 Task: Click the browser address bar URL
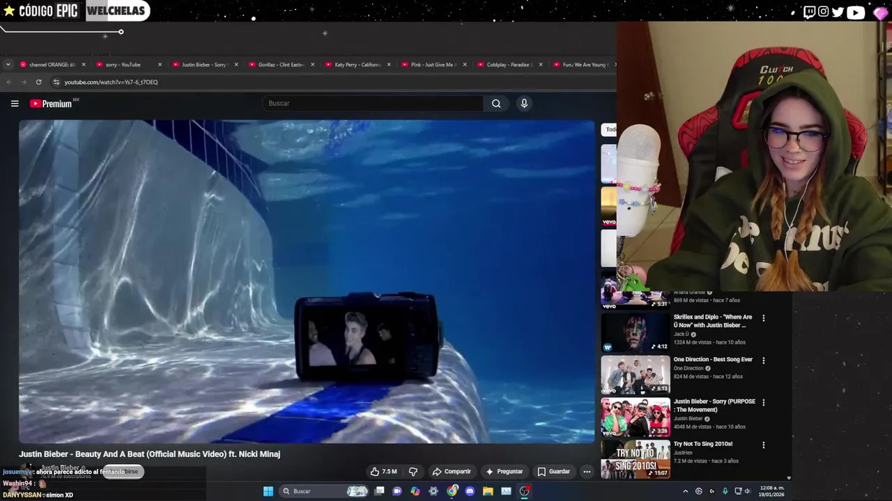point(111,82)
